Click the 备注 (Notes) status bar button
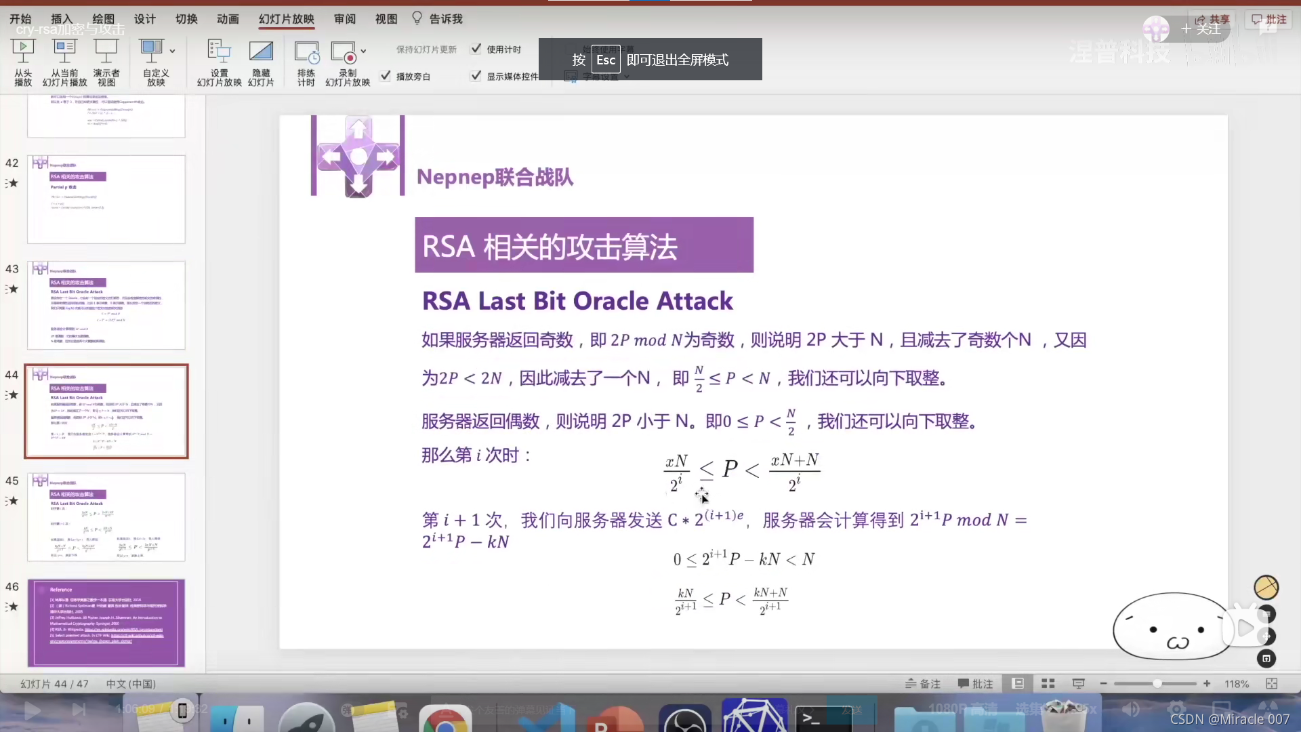 [923, 683]
